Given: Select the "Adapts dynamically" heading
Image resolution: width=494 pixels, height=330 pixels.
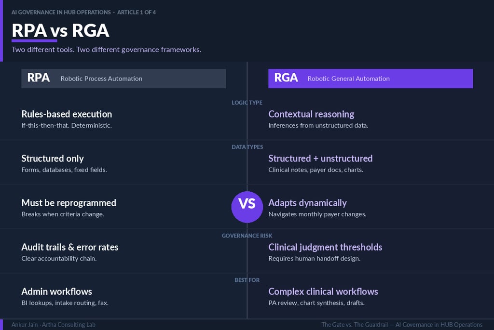Looking at the screenshot, I should 307,203.
